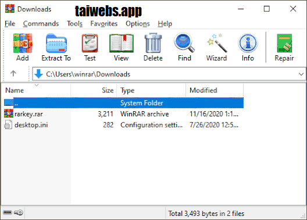The height and width of the screenshot is (220, 307).
Task: Sort by the Size column header
Action: pos(94,90)
